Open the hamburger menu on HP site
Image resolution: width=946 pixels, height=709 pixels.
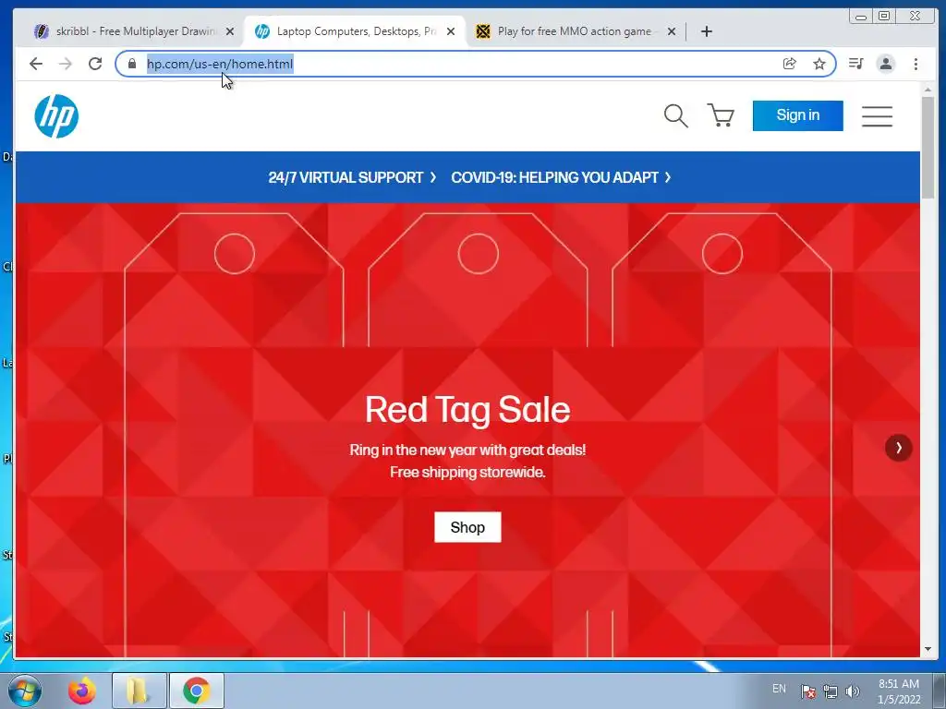click(x=877, y=116)
